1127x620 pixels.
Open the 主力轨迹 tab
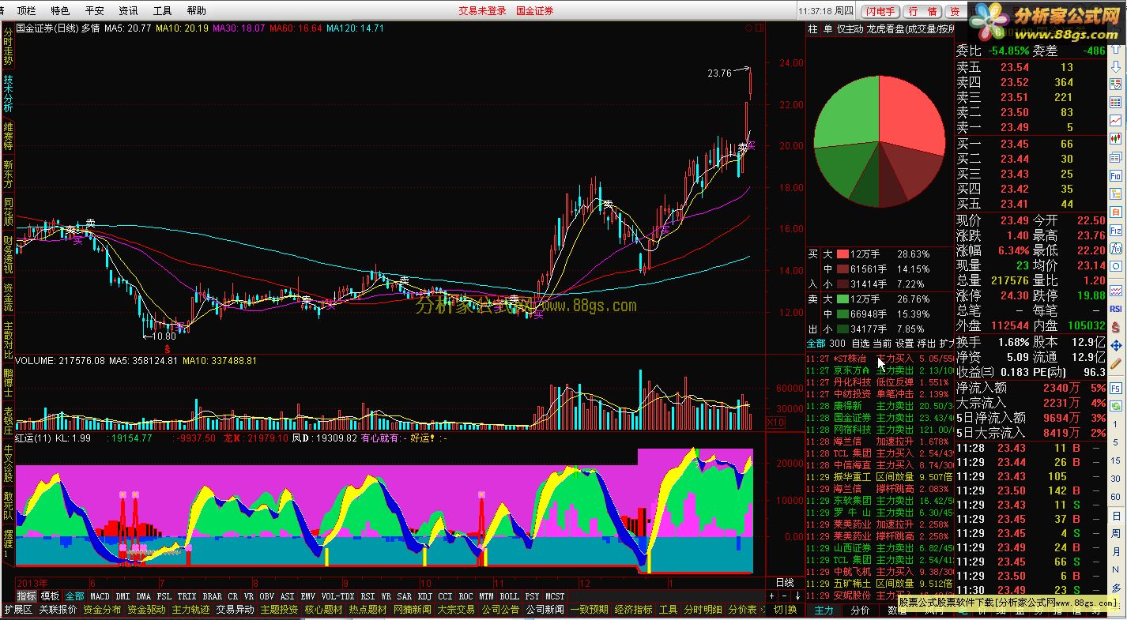[191, 610]
